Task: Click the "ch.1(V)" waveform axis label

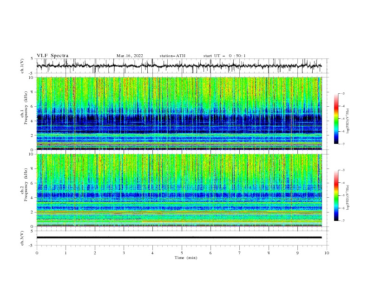Action: [22, 66]
